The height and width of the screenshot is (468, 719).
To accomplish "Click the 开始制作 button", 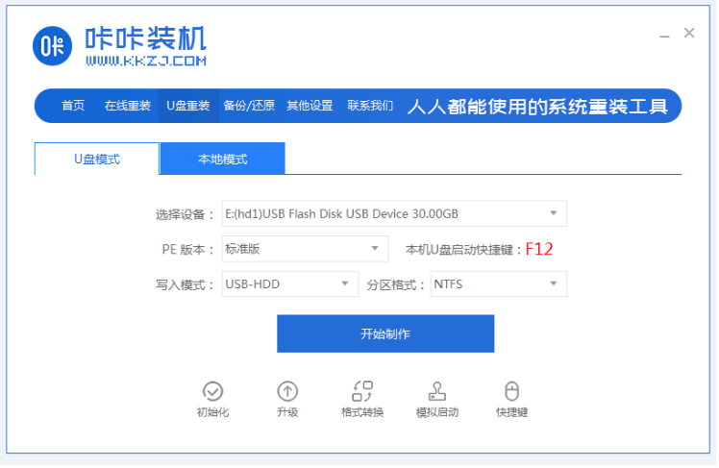I will point(387,334).
